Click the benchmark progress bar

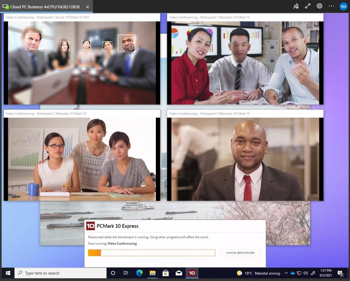(x=151, y=253)
